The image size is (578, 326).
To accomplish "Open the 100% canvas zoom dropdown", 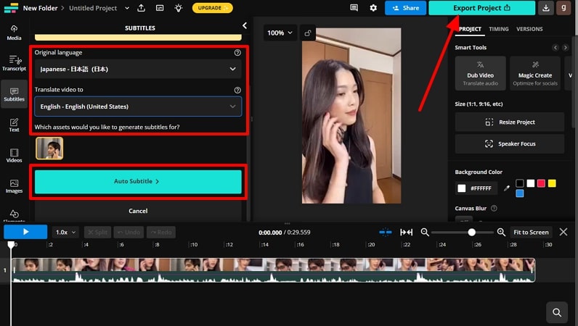I will tap(280, 33).
